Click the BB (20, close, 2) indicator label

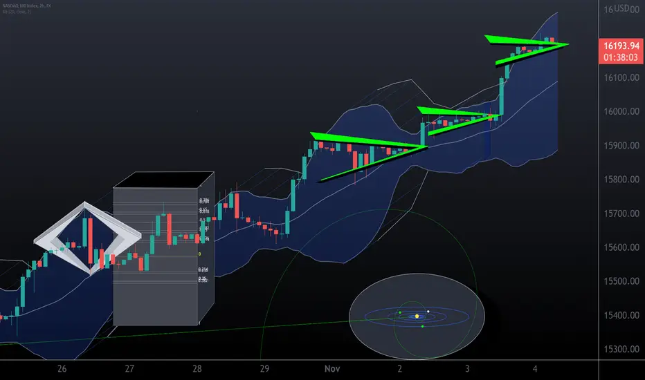click(17, 12)
